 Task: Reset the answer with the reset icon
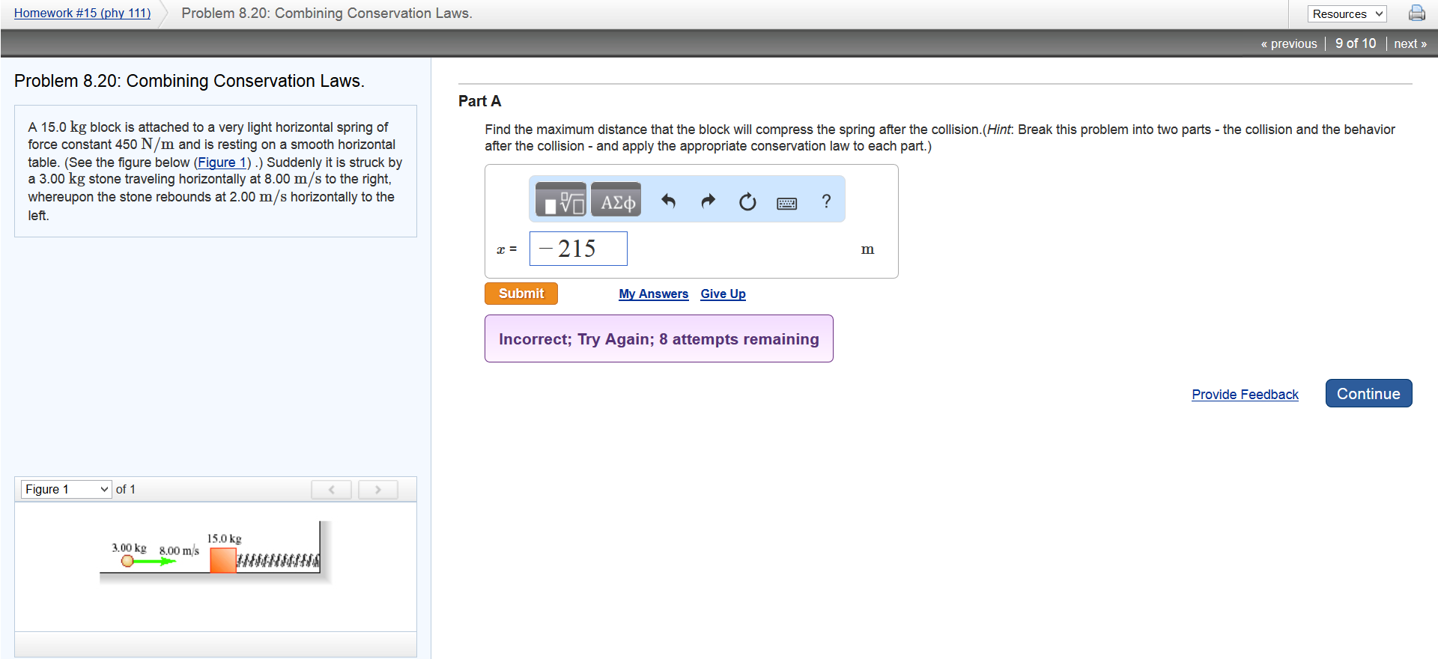(x=747, y=201)
